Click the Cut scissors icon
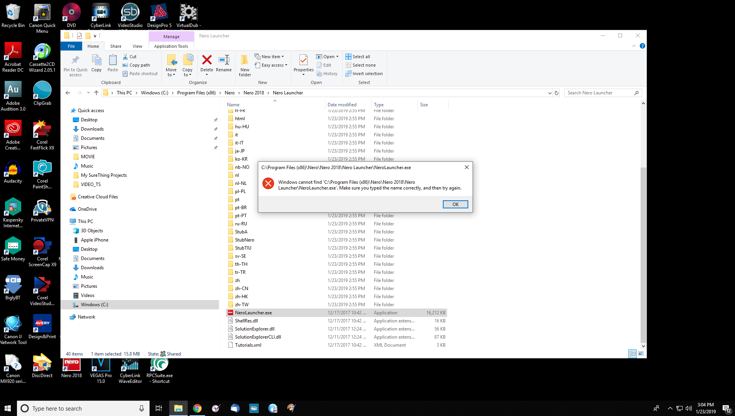Viewport: 735px width, 416px height. tap(125, 57)
